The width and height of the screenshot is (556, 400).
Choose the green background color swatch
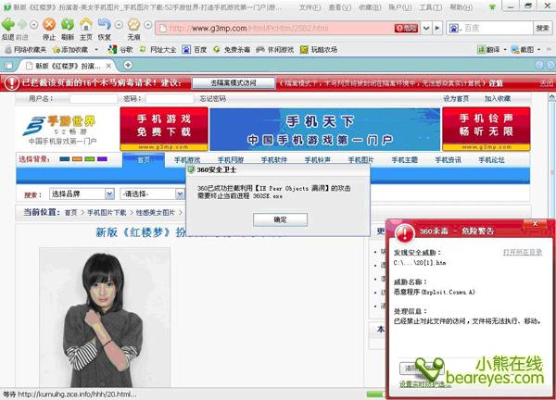tap(90, 159)
